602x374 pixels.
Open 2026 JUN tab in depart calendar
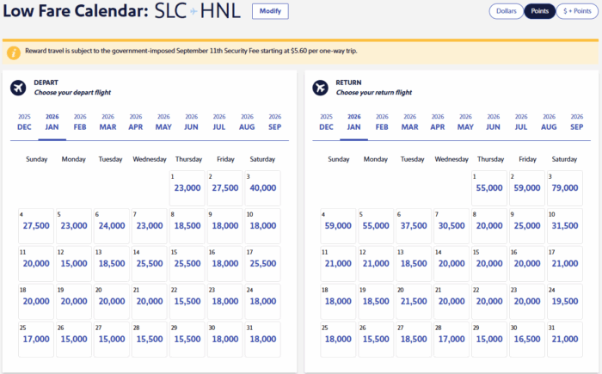[191, 122]
